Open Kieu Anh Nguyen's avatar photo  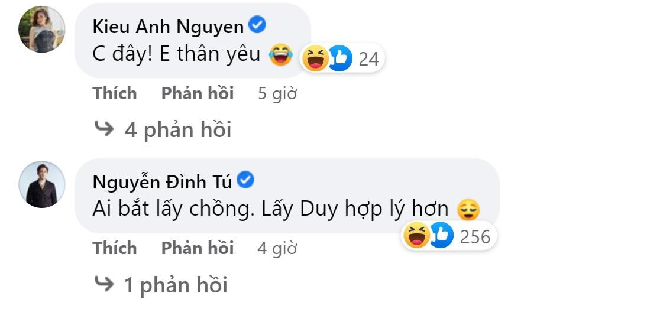pyautogui.click(x=41, y=30)
